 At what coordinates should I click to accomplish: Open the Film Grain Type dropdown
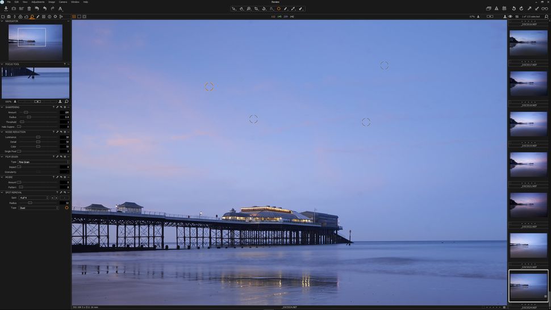[44, 162]
